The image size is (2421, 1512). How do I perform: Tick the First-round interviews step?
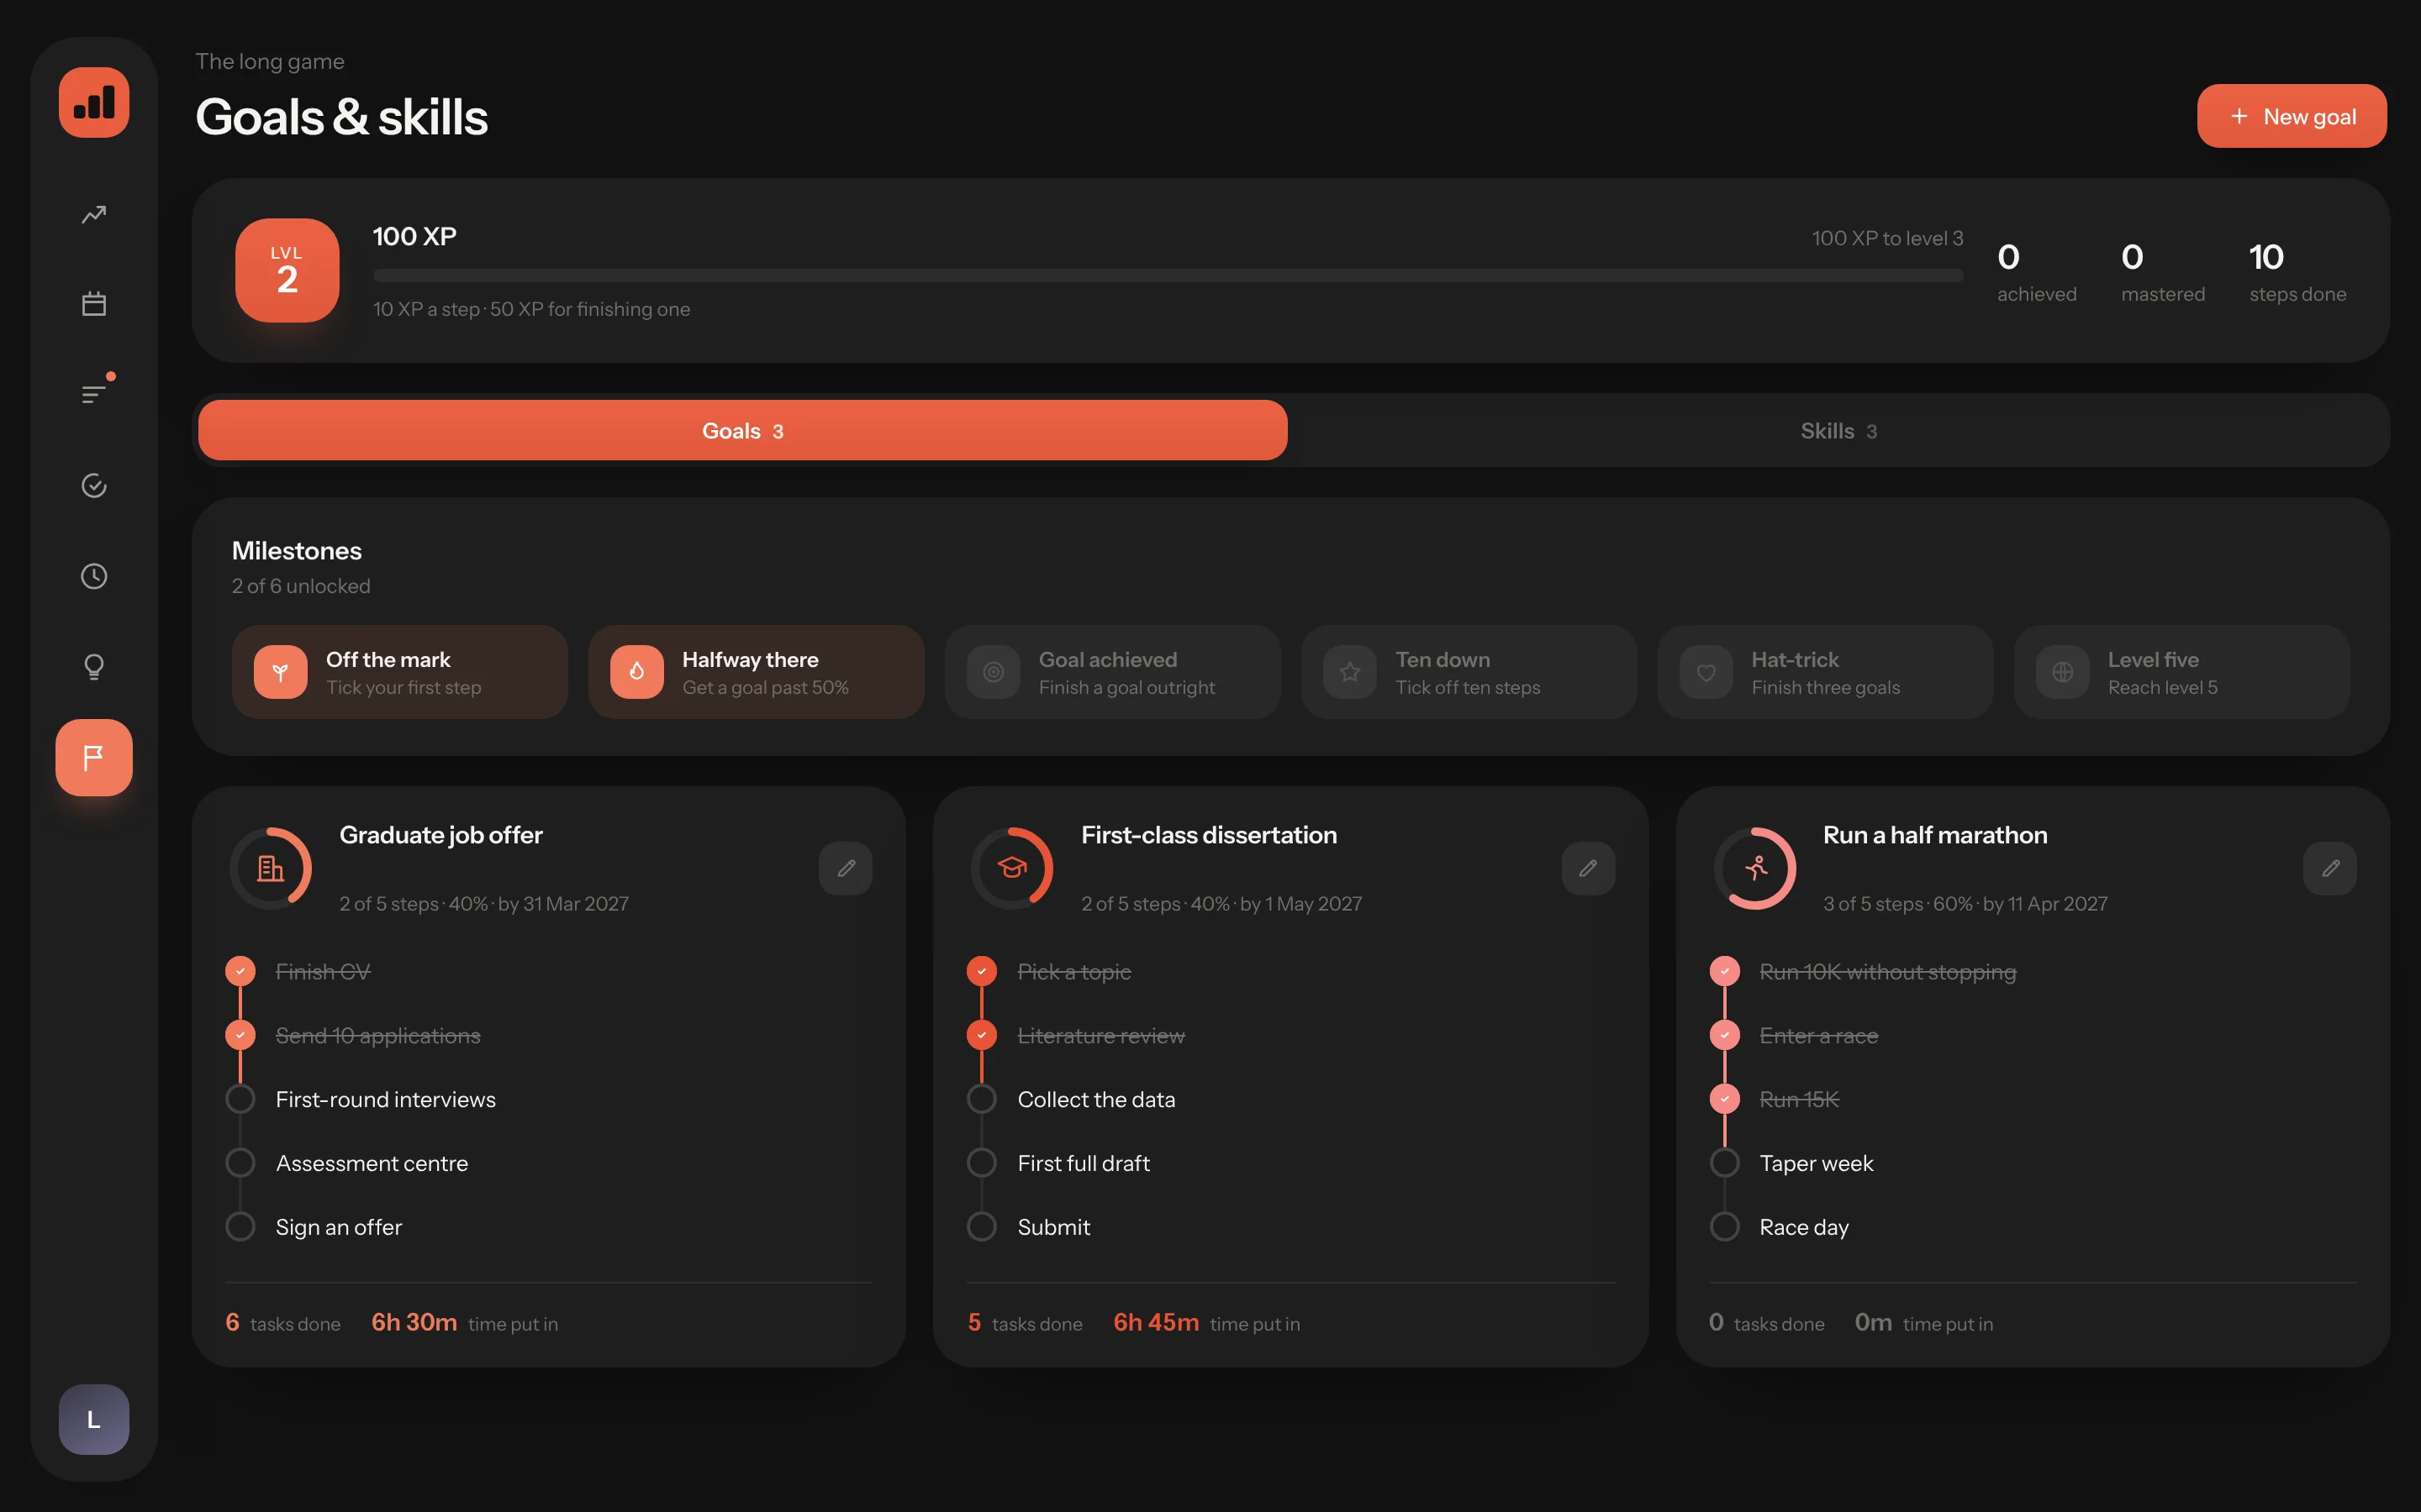(x=240, y=1099)
